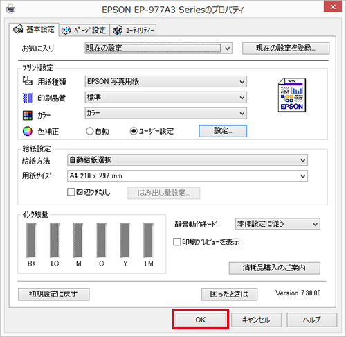Open the 給紙方法 paper source dropdown
The image size is (346, 337).
pos(188,160)
